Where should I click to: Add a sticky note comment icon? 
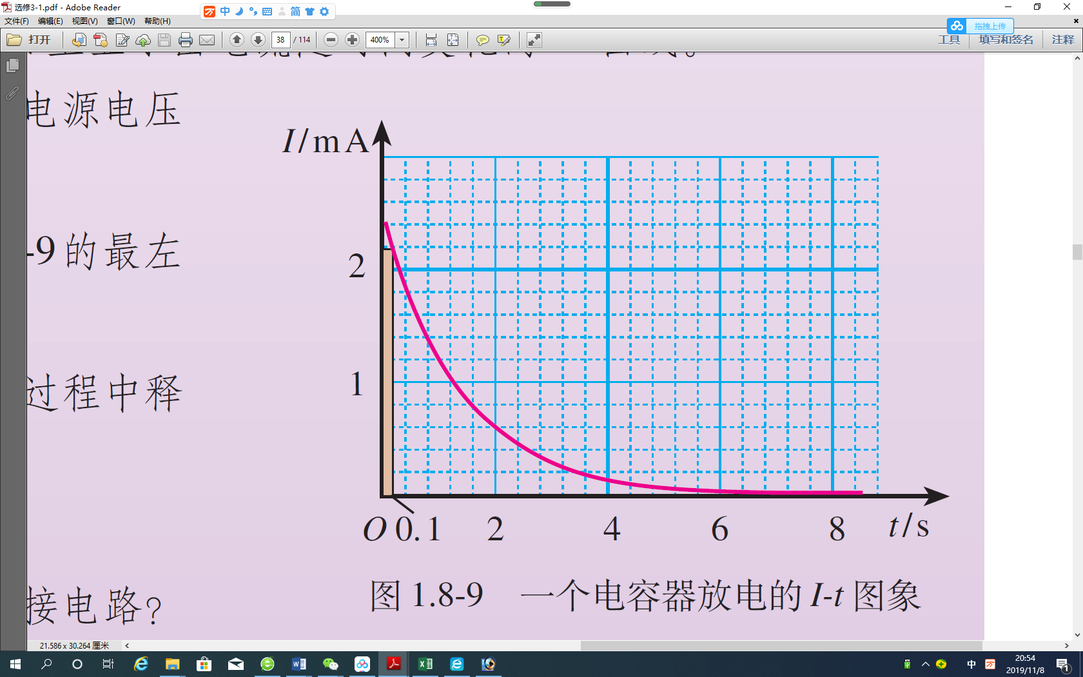[482, 40]
